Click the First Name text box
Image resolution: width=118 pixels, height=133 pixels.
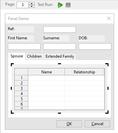pyautogui.click(x=24, y=47)
